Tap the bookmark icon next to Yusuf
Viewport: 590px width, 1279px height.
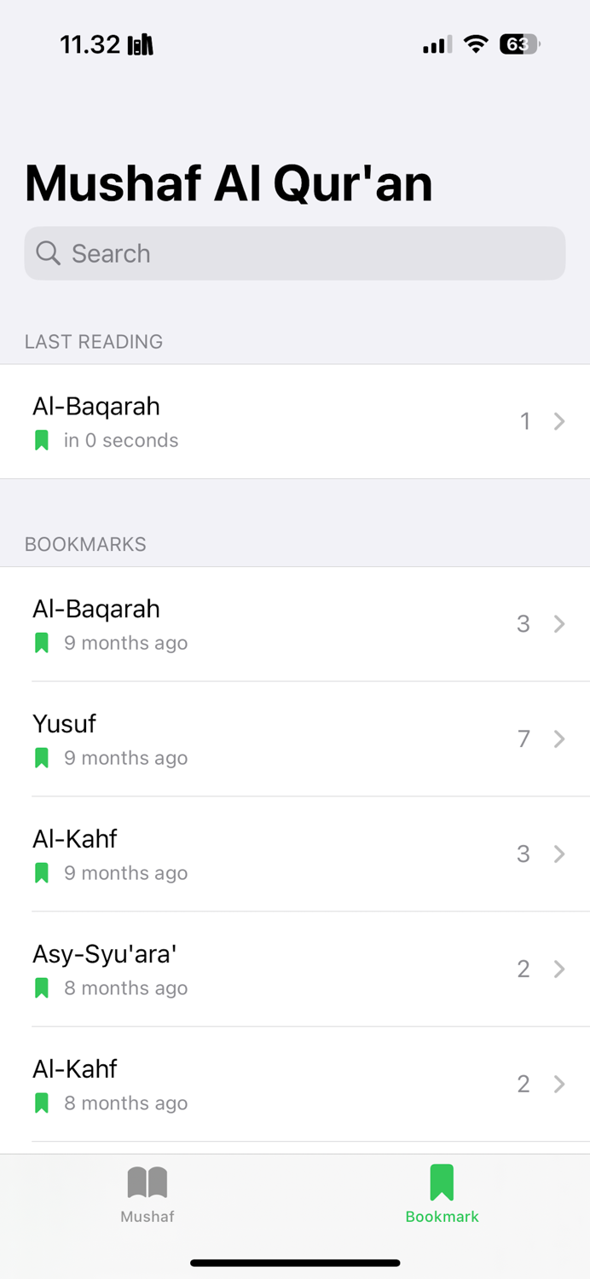[41, 757]
